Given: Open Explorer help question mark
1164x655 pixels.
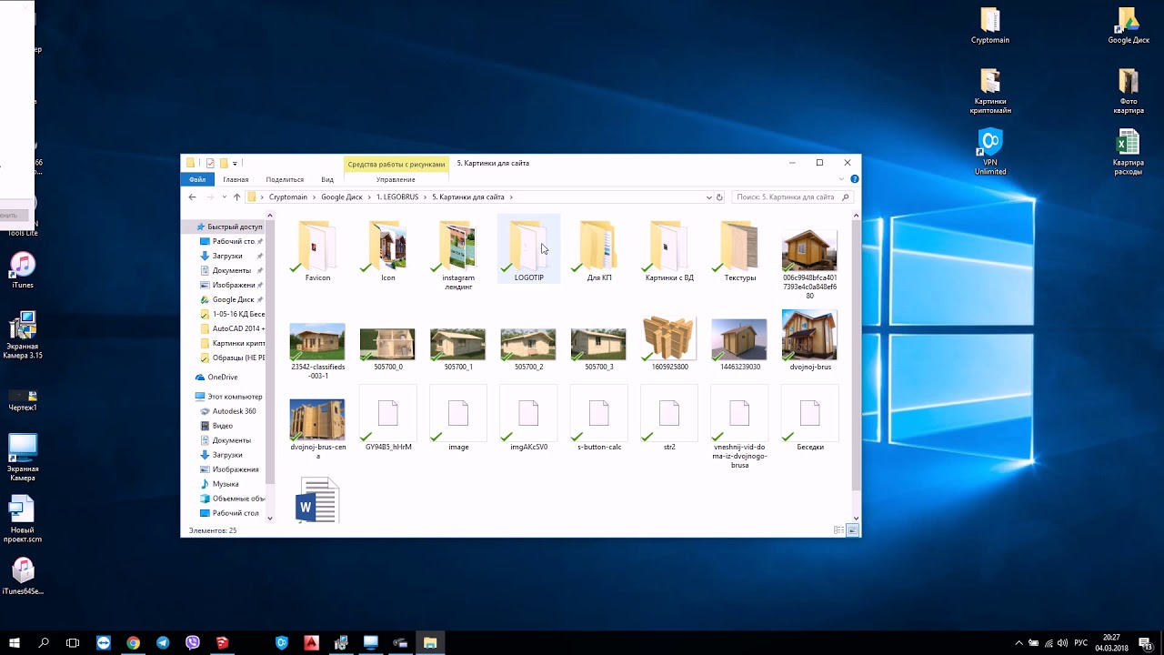Looking at the screenshot, I should [855, 179].
